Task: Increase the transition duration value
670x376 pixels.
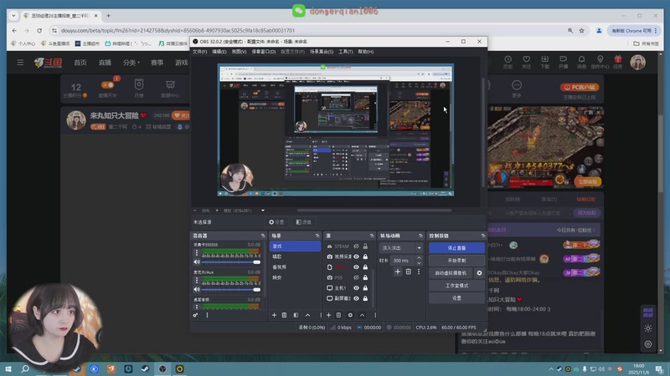Action: click(419, 258)
